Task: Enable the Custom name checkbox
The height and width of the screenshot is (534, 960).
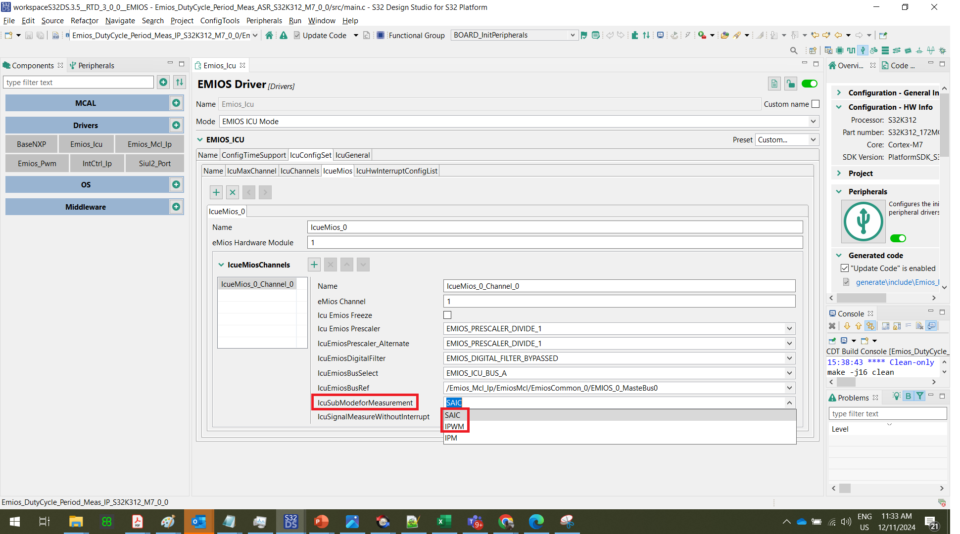Action: [x=816, y=104]
